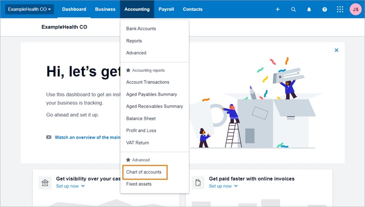Open VAT Return report

137,142
